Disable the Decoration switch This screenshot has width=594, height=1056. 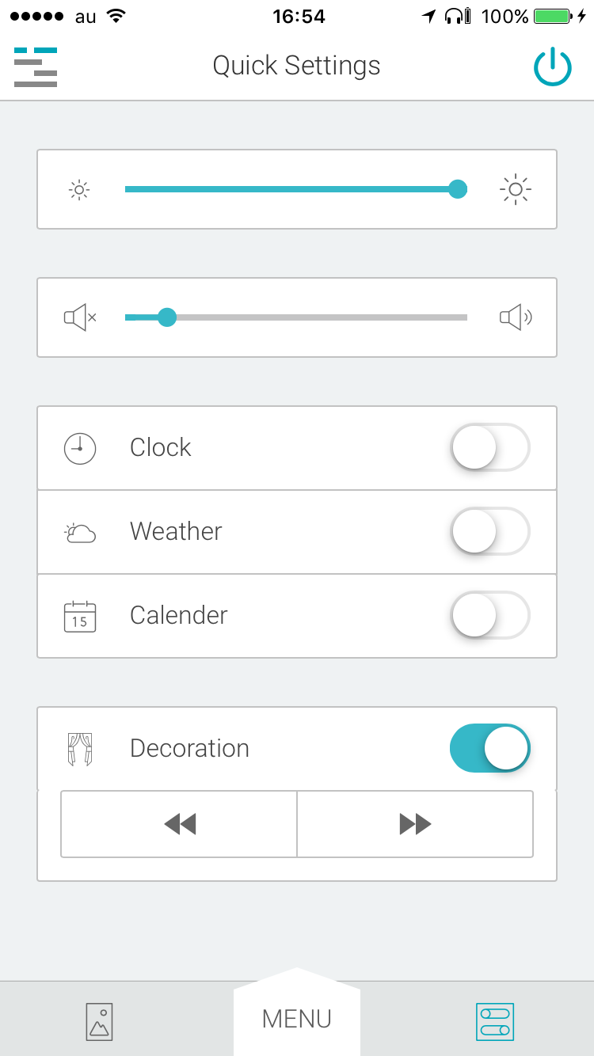(x=489, y=748)
